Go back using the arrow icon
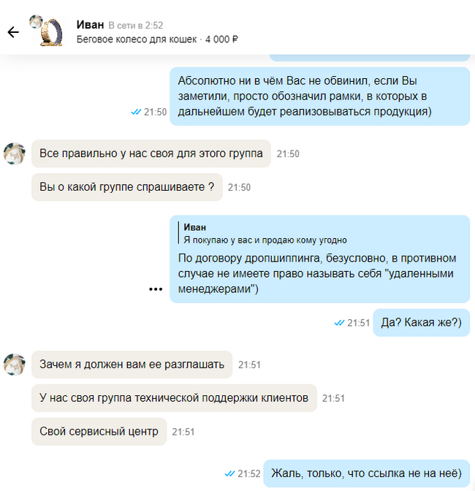Screen dimensions: 475x491 pos(13,32)
